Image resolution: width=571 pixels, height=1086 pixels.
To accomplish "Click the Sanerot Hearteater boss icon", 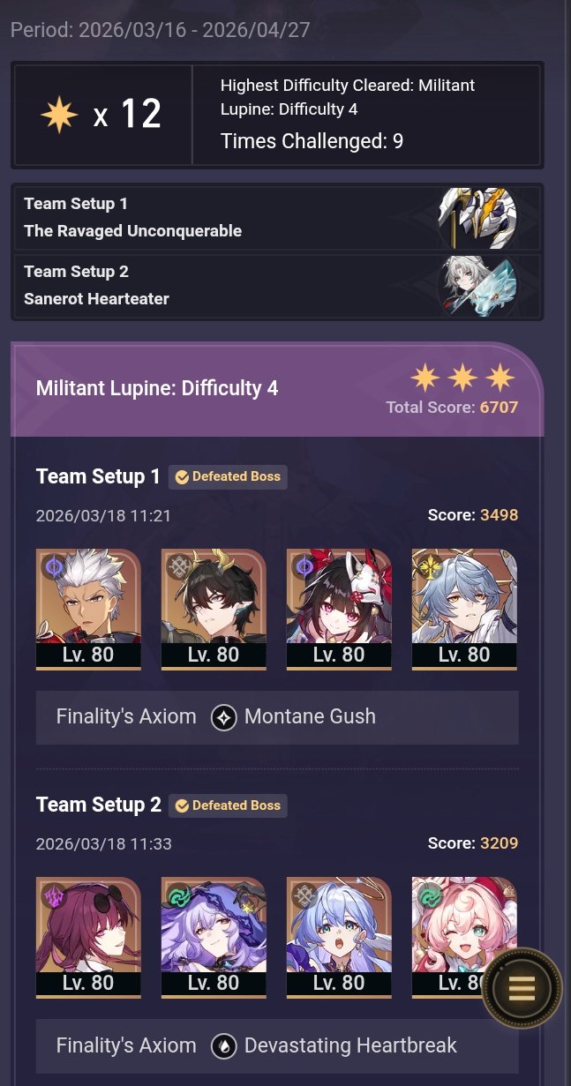I will [x=477, y=285].
